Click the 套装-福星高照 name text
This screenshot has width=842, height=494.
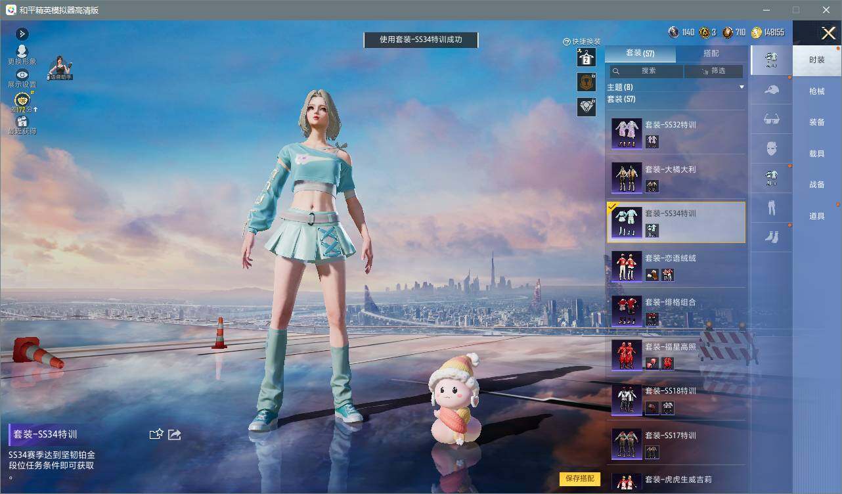tap(671, 347)
